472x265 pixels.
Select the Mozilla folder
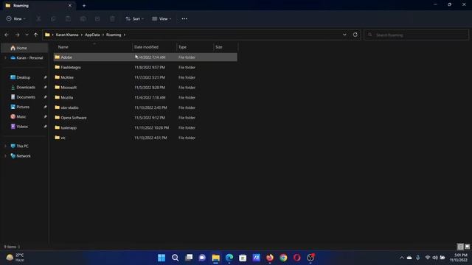(x=145, y=97)
